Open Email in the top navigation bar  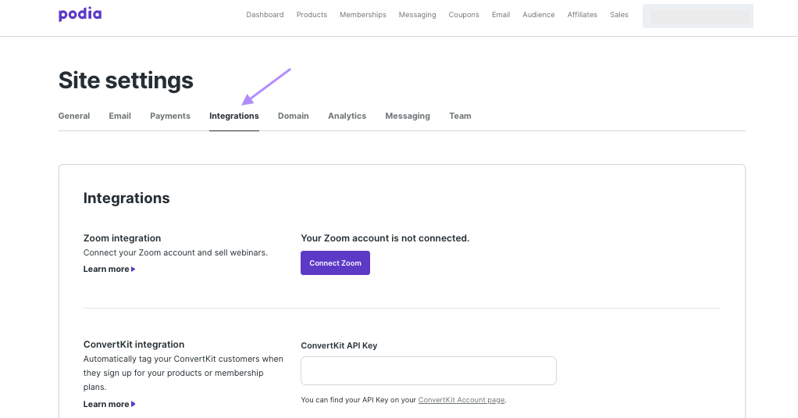point(501,15)
